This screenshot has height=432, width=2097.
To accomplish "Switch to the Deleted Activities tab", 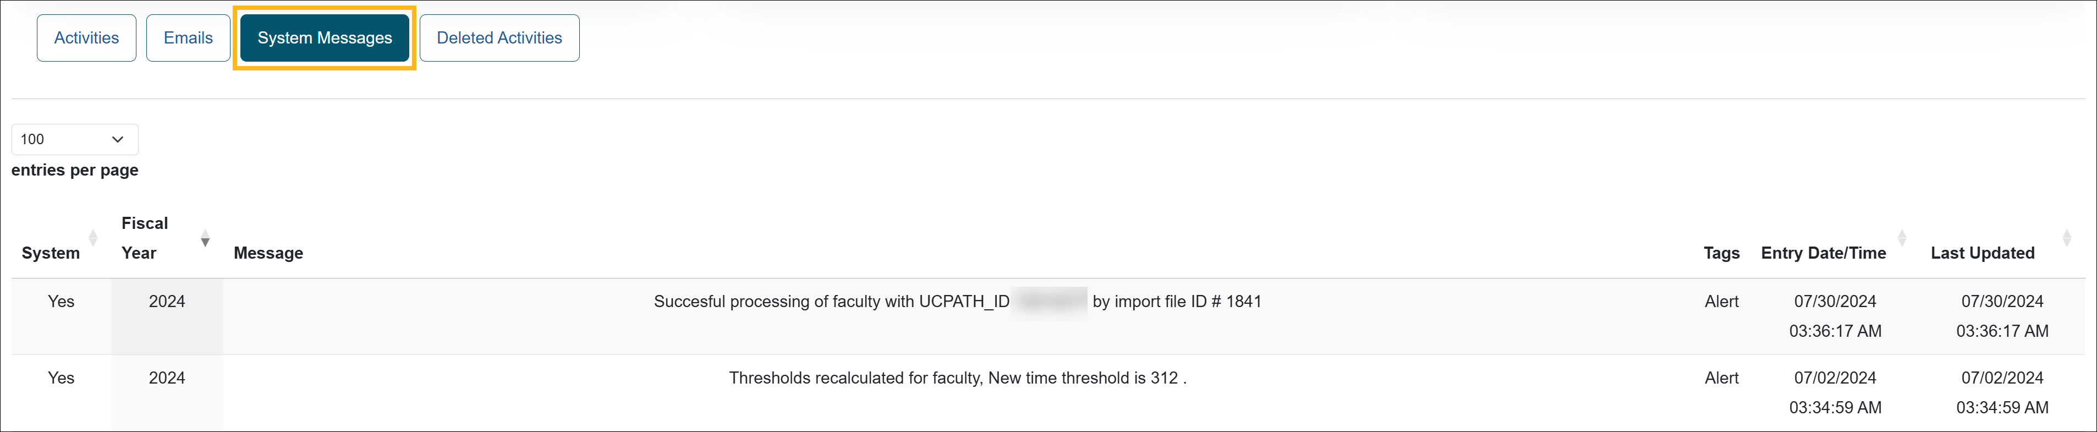I will tap(499, 37).
